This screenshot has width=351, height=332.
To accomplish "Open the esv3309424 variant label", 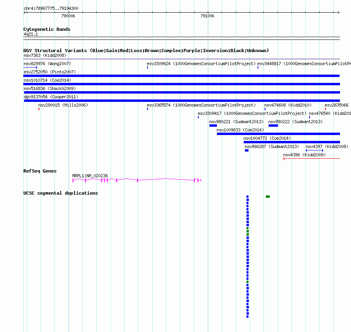I will tap(201, 64).
